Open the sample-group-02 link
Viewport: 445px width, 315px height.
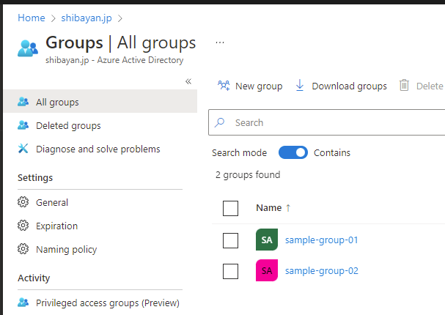click(x=322, y=271)
